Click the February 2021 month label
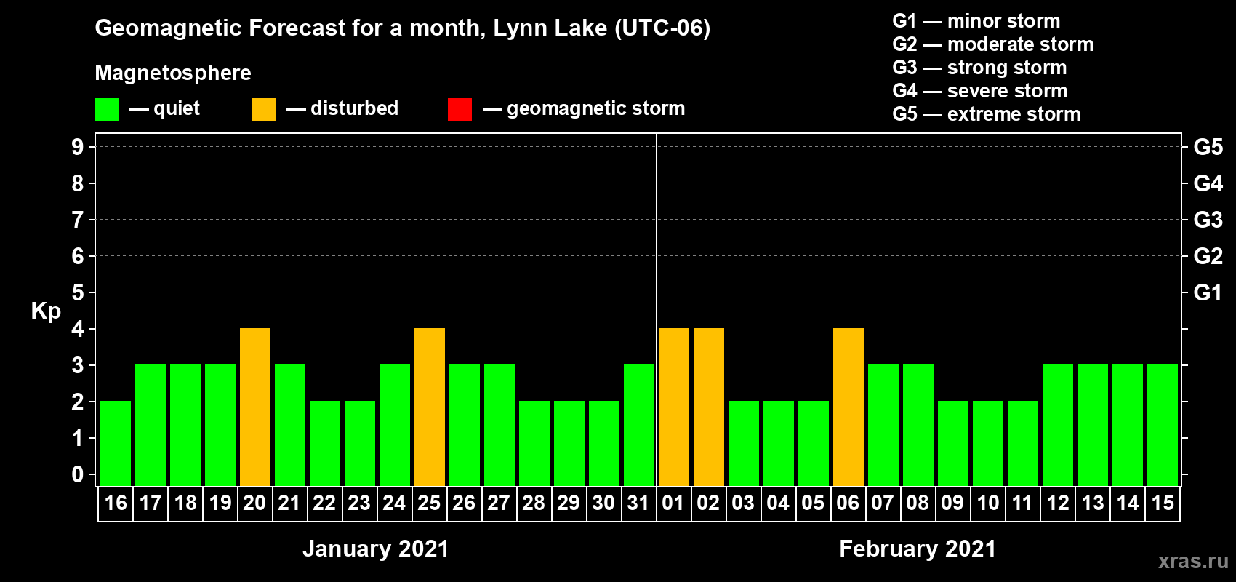 point(918,549)
